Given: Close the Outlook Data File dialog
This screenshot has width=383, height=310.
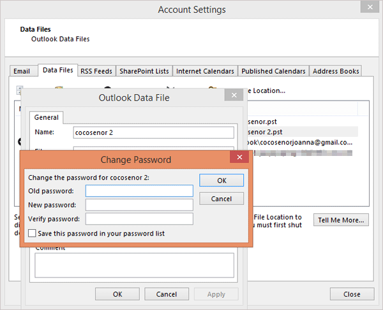Looking at the screenshot, I should (x=234, y=95).
